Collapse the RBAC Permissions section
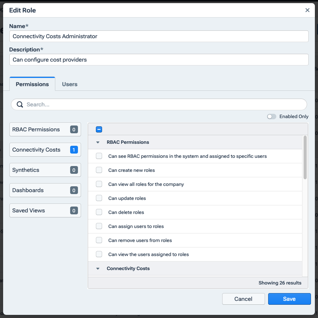 coord(97,142)
